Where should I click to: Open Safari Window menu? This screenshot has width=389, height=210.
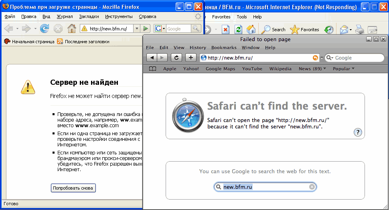pos(251,48)
